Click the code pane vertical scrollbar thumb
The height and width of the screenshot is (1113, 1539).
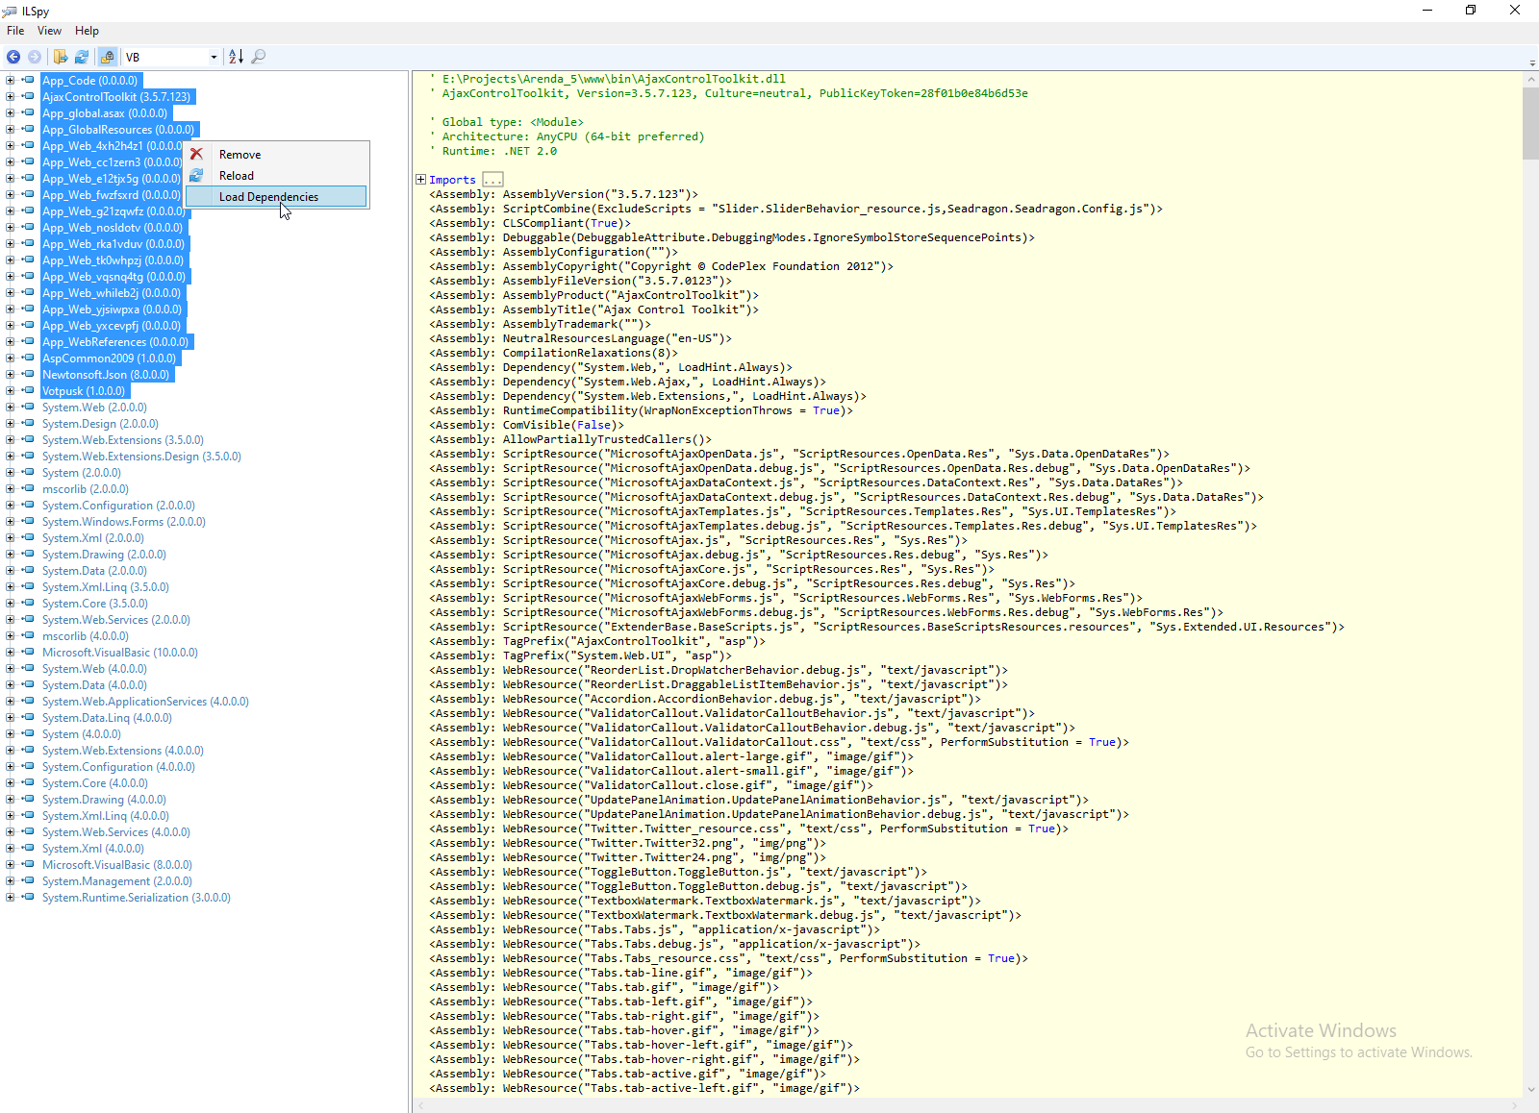pos(1530,123)
